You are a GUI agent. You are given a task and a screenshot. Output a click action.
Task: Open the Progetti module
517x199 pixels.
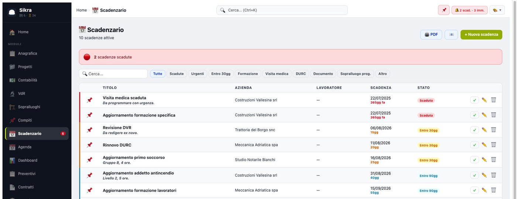37,67
